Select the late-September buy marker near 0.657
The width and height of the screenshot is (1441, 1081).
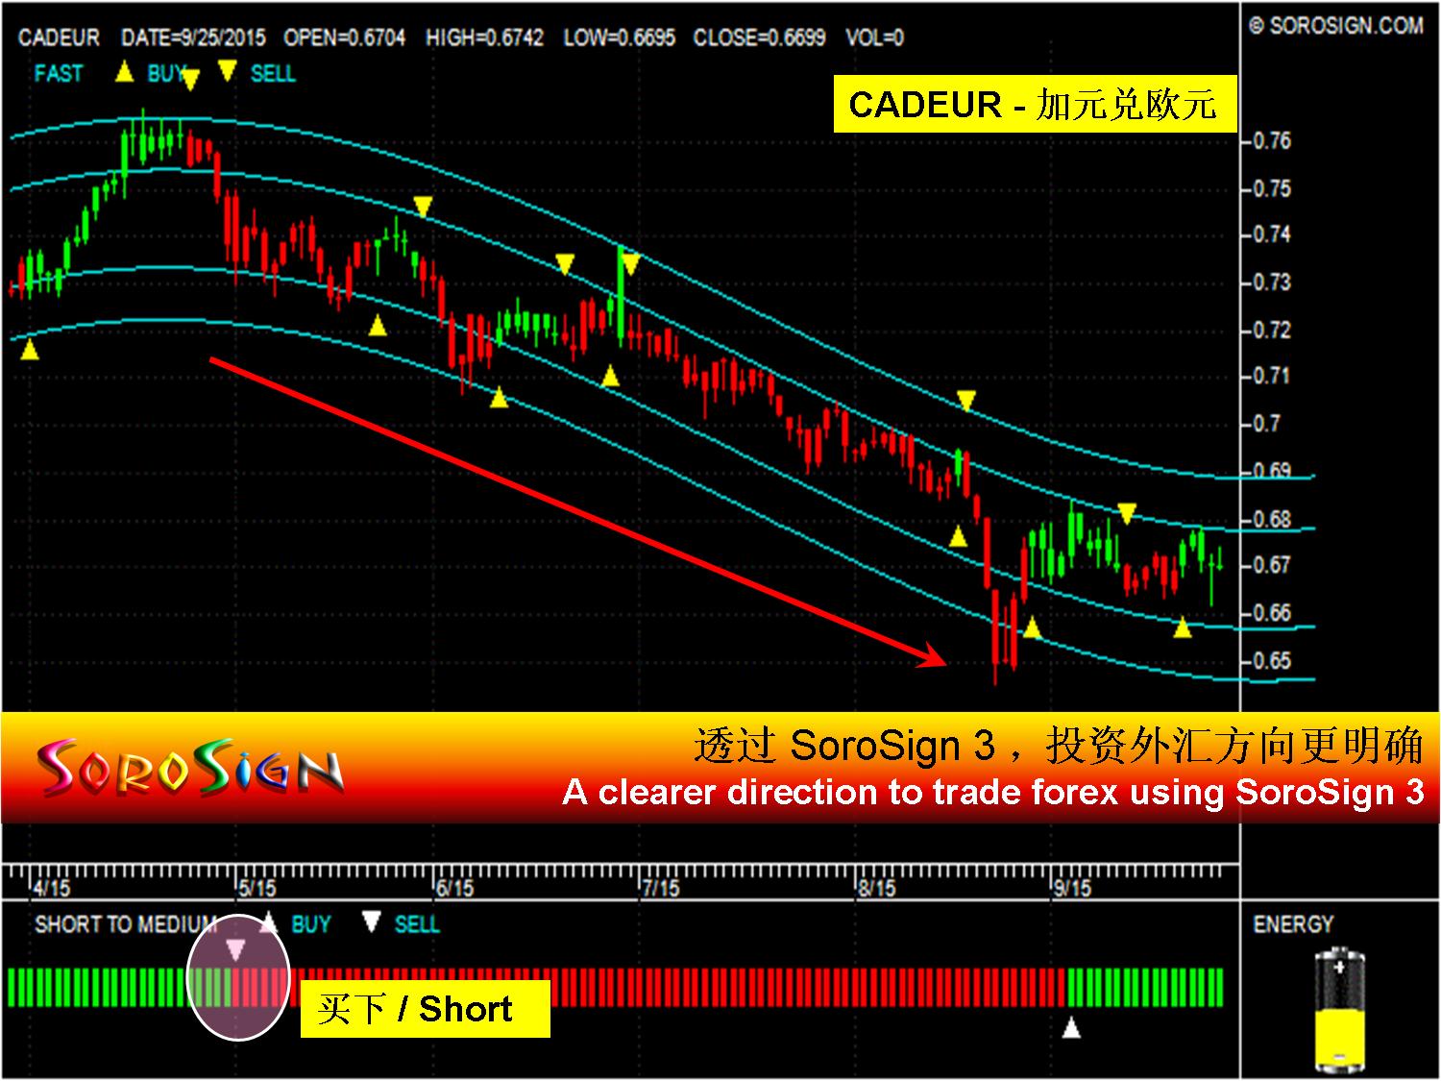pos(1183,627)
